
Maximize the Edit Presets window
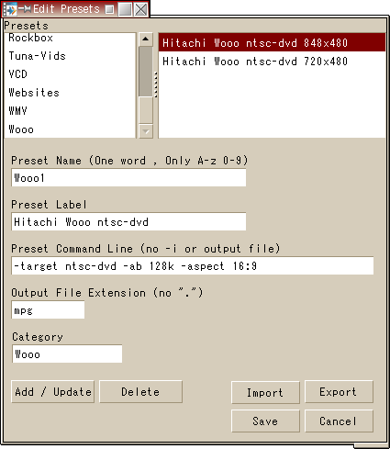[x=125, y=9]
